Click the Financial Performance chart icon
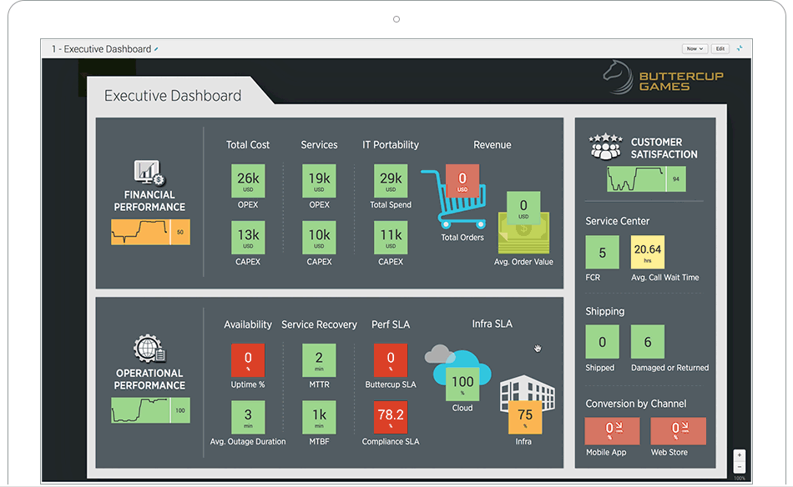 pos(149,173)
